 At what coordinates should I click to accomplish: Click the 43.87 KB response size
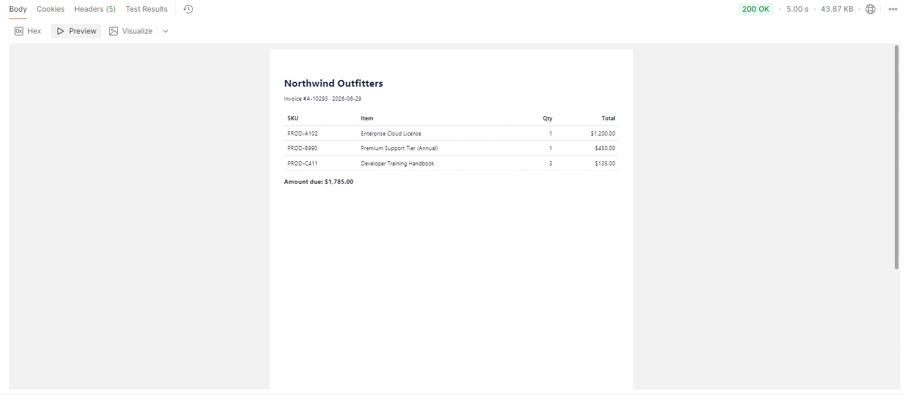coord(837,9)
